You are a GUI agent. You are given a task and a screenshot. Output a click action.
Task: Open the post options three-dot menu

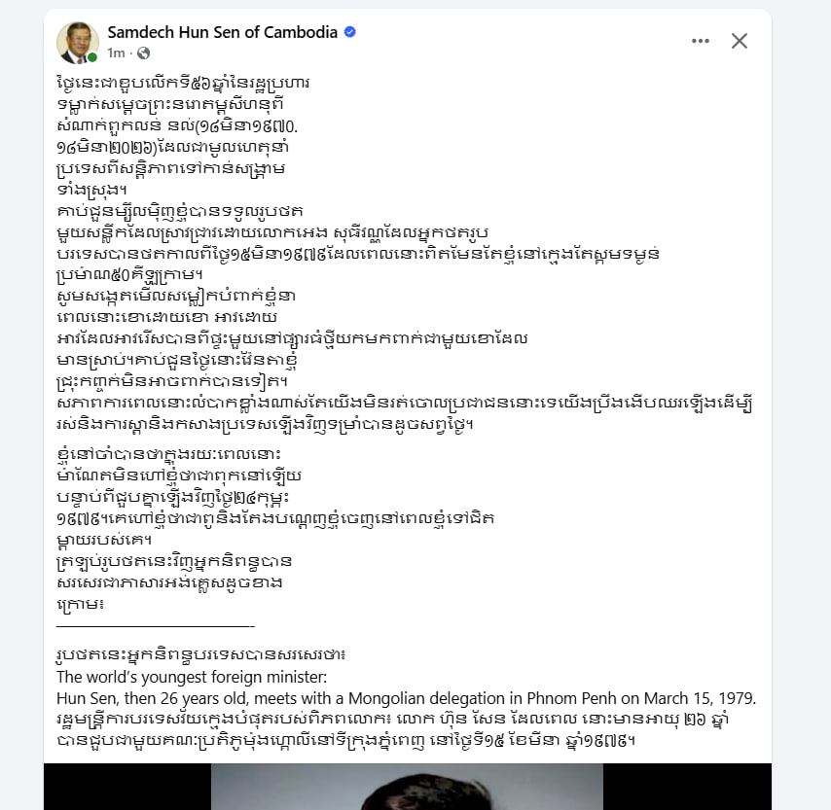701,41
